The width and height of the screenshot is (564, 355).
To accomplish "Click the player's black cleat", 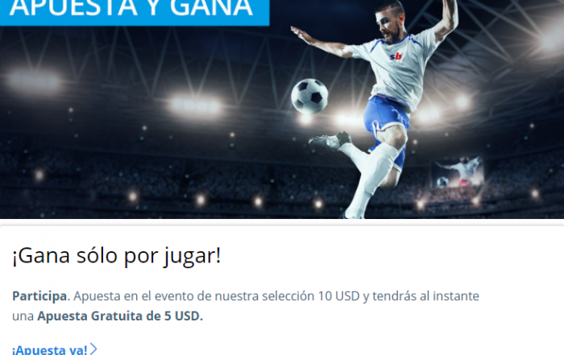I will click(330, 141).
